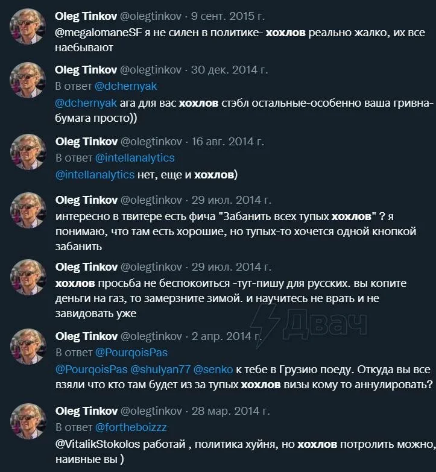Open avatar of the 9 сент. 2015 tweet
This screenshot has width=436, height=472.
point(28,26)
